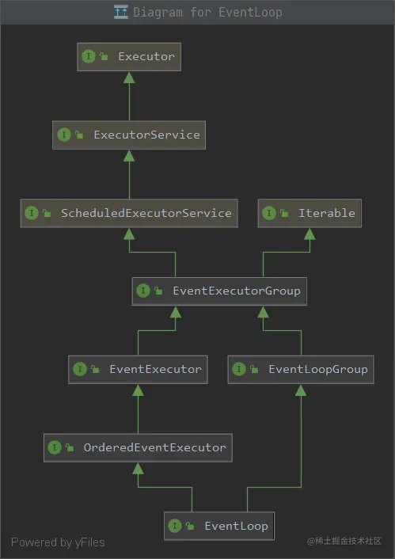Click the Diagram for EventLoop title tab
Screen dimensions: 395x559
[198, 12]
